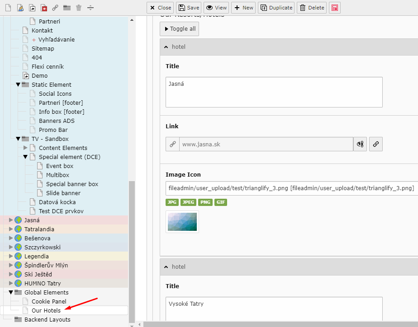This screenshot has height=327, width=418.
Task: Click the link page icon in toolbar
Action: pos(55,8)
